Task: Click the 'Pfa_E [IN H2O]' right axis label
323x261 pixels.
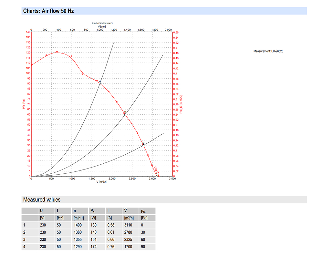Action: click(181, 104)
